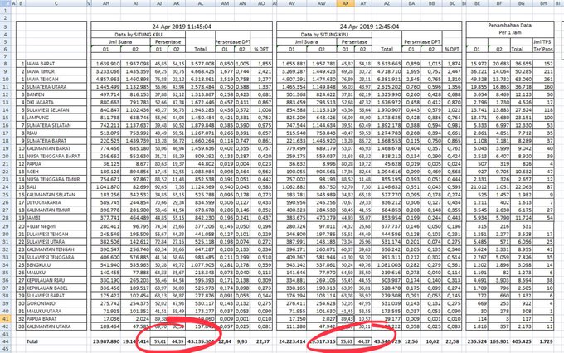Select column header C
The image size is (564, 353).
pyautogui.click(x=56, y=3)
